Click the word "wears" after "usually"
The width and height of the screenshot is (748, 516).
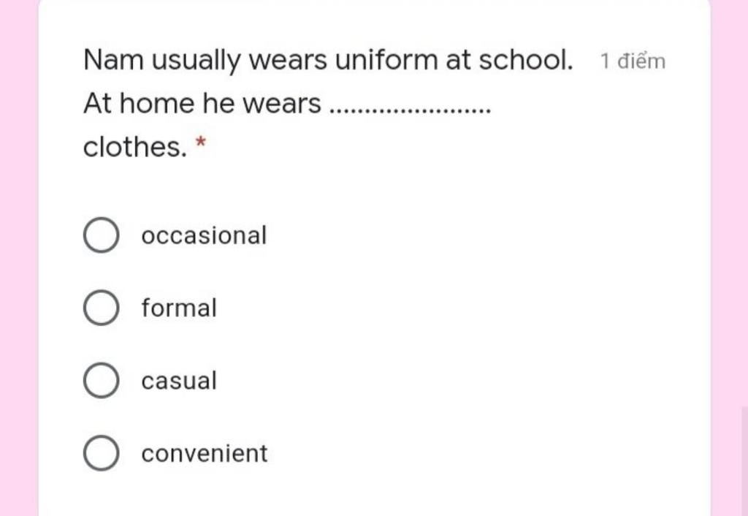pos(288,61)
